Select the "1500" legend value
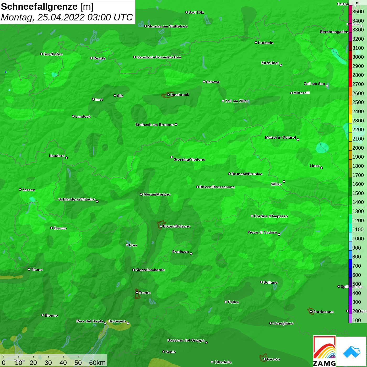The height and width of the screenshot is (367, 367). (x=358, y=193)
